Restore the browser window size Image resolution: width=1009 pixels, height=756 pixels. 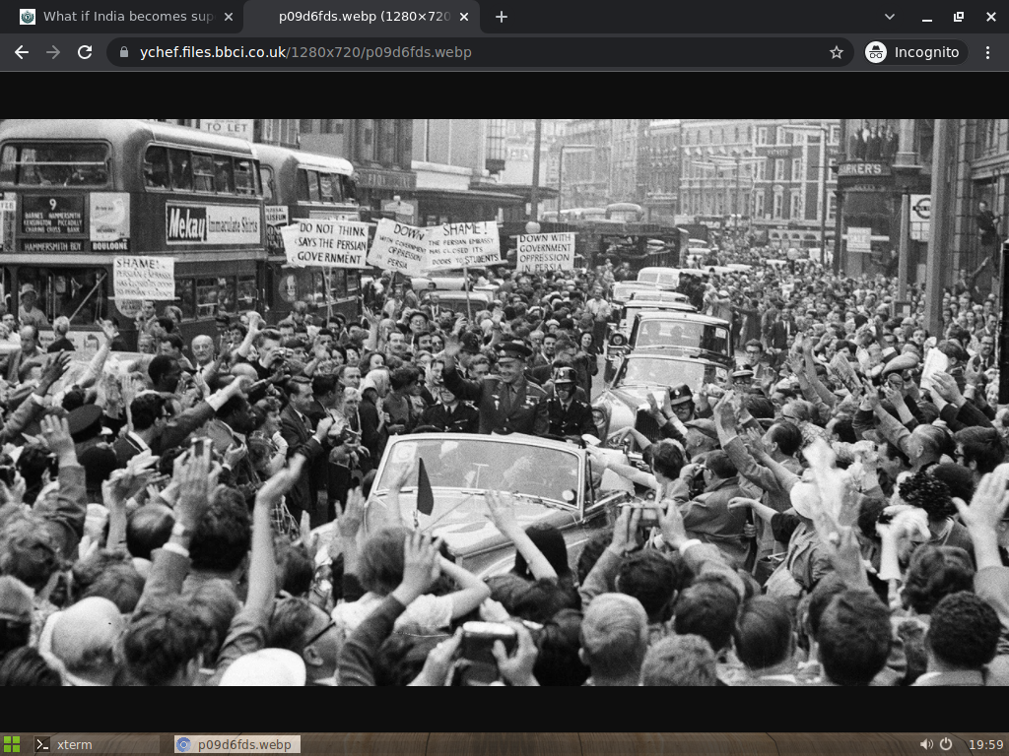click(959, 17)
